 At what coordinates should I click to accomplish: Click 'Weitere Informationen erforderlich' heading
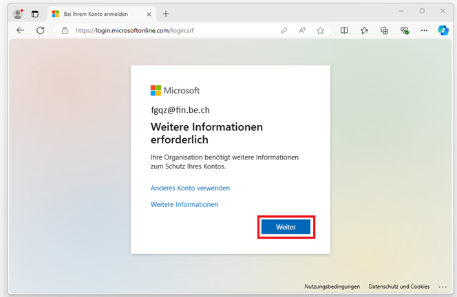coord(206,133)
